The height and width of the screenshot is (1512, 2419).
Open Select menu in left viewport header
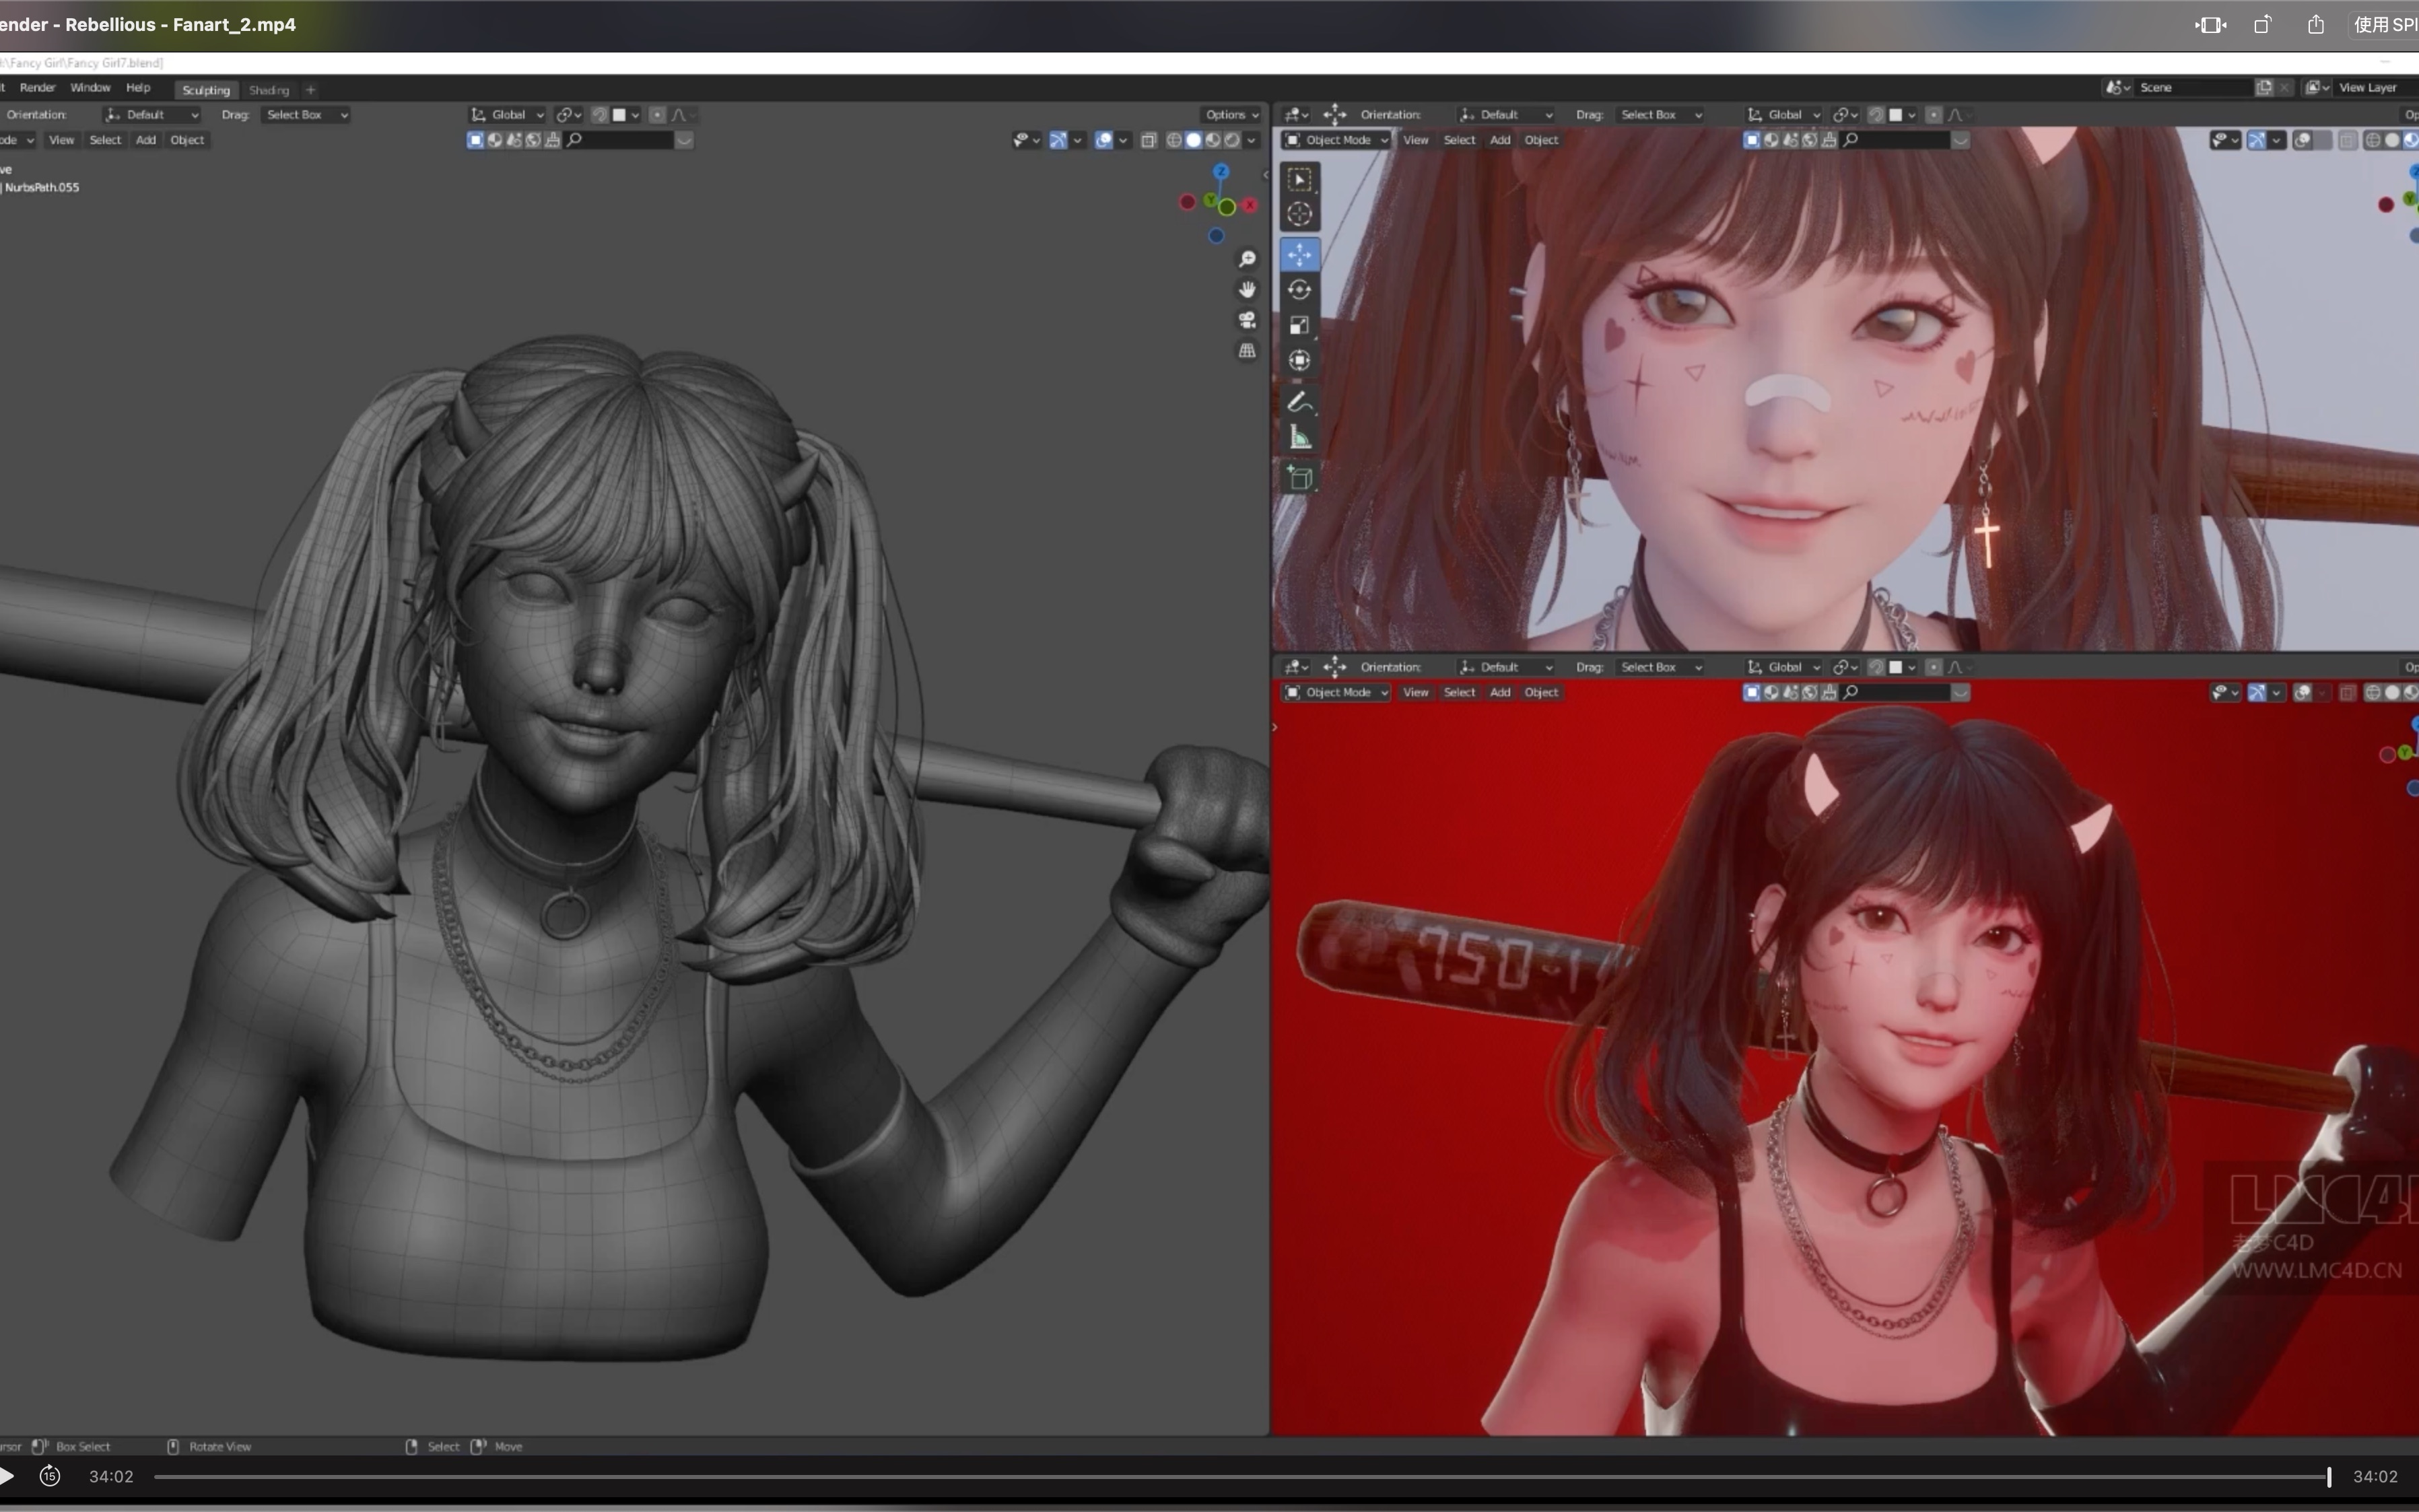point(105,140)
